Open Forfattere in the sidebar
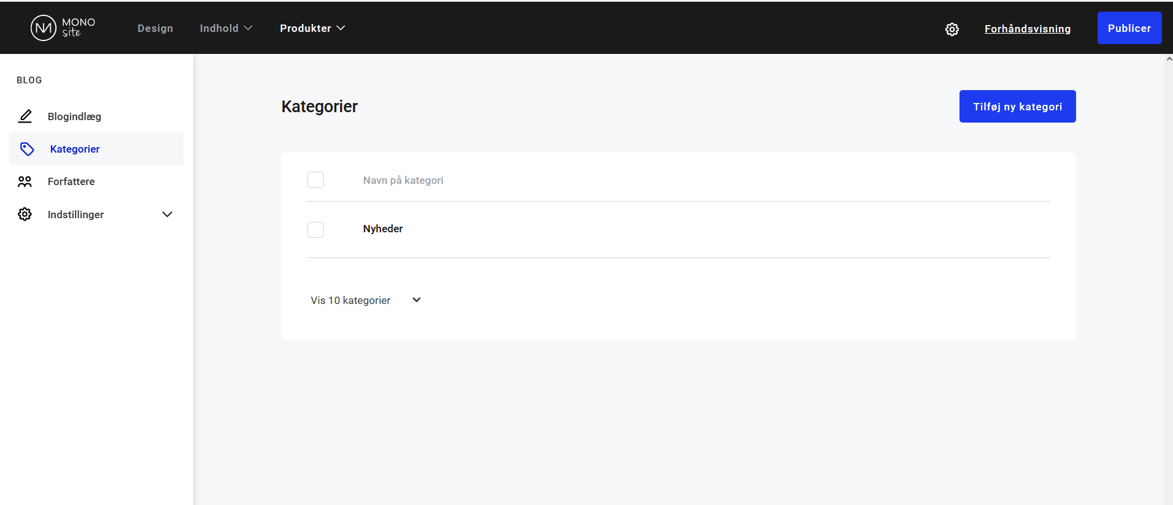The width and height of the screenshot is (1173, 505). click(x=71, y=181)
